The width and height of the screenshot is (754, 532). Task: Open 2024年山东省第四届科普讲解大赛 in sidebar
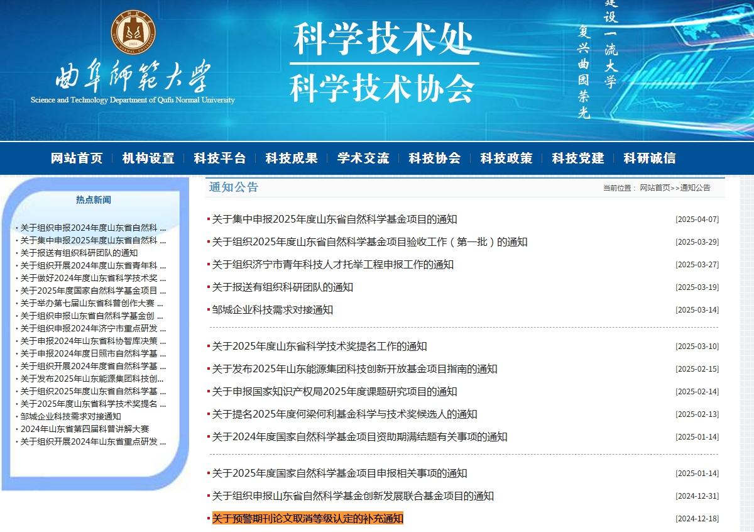tap(84, 429)
